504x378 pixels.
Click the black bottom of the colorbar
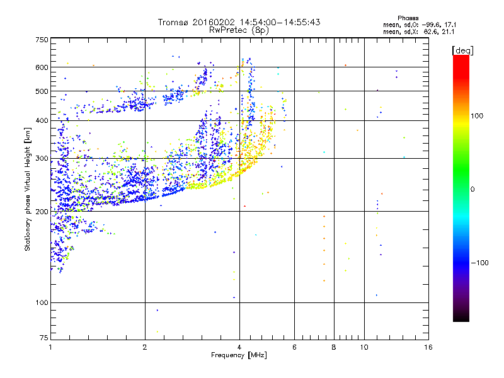461,317
